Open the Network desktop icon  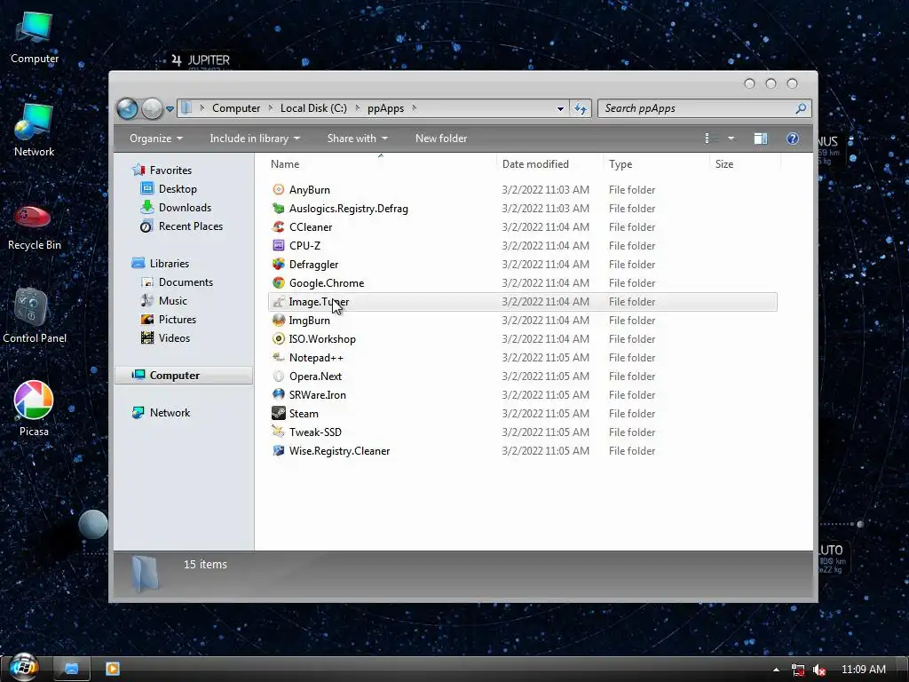tap(35, 131)
